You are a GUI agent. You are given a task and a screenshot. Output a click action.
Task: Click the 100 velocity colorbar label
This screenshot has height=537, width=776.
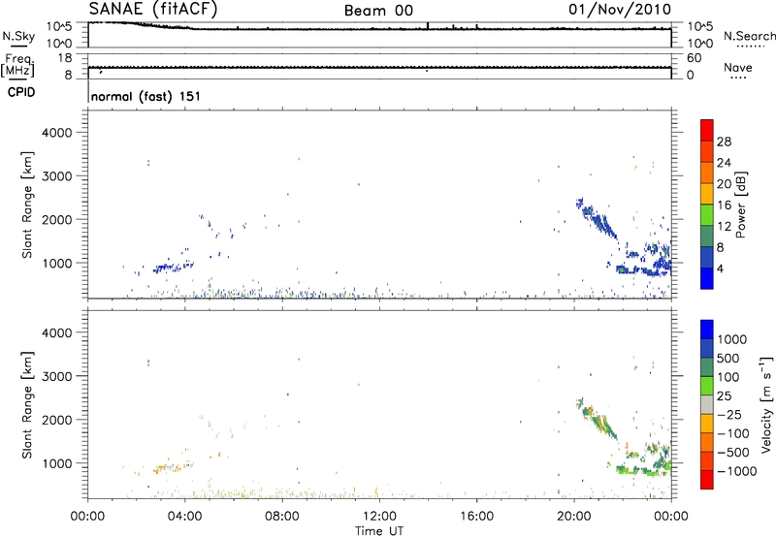click(x=728, y=377)
